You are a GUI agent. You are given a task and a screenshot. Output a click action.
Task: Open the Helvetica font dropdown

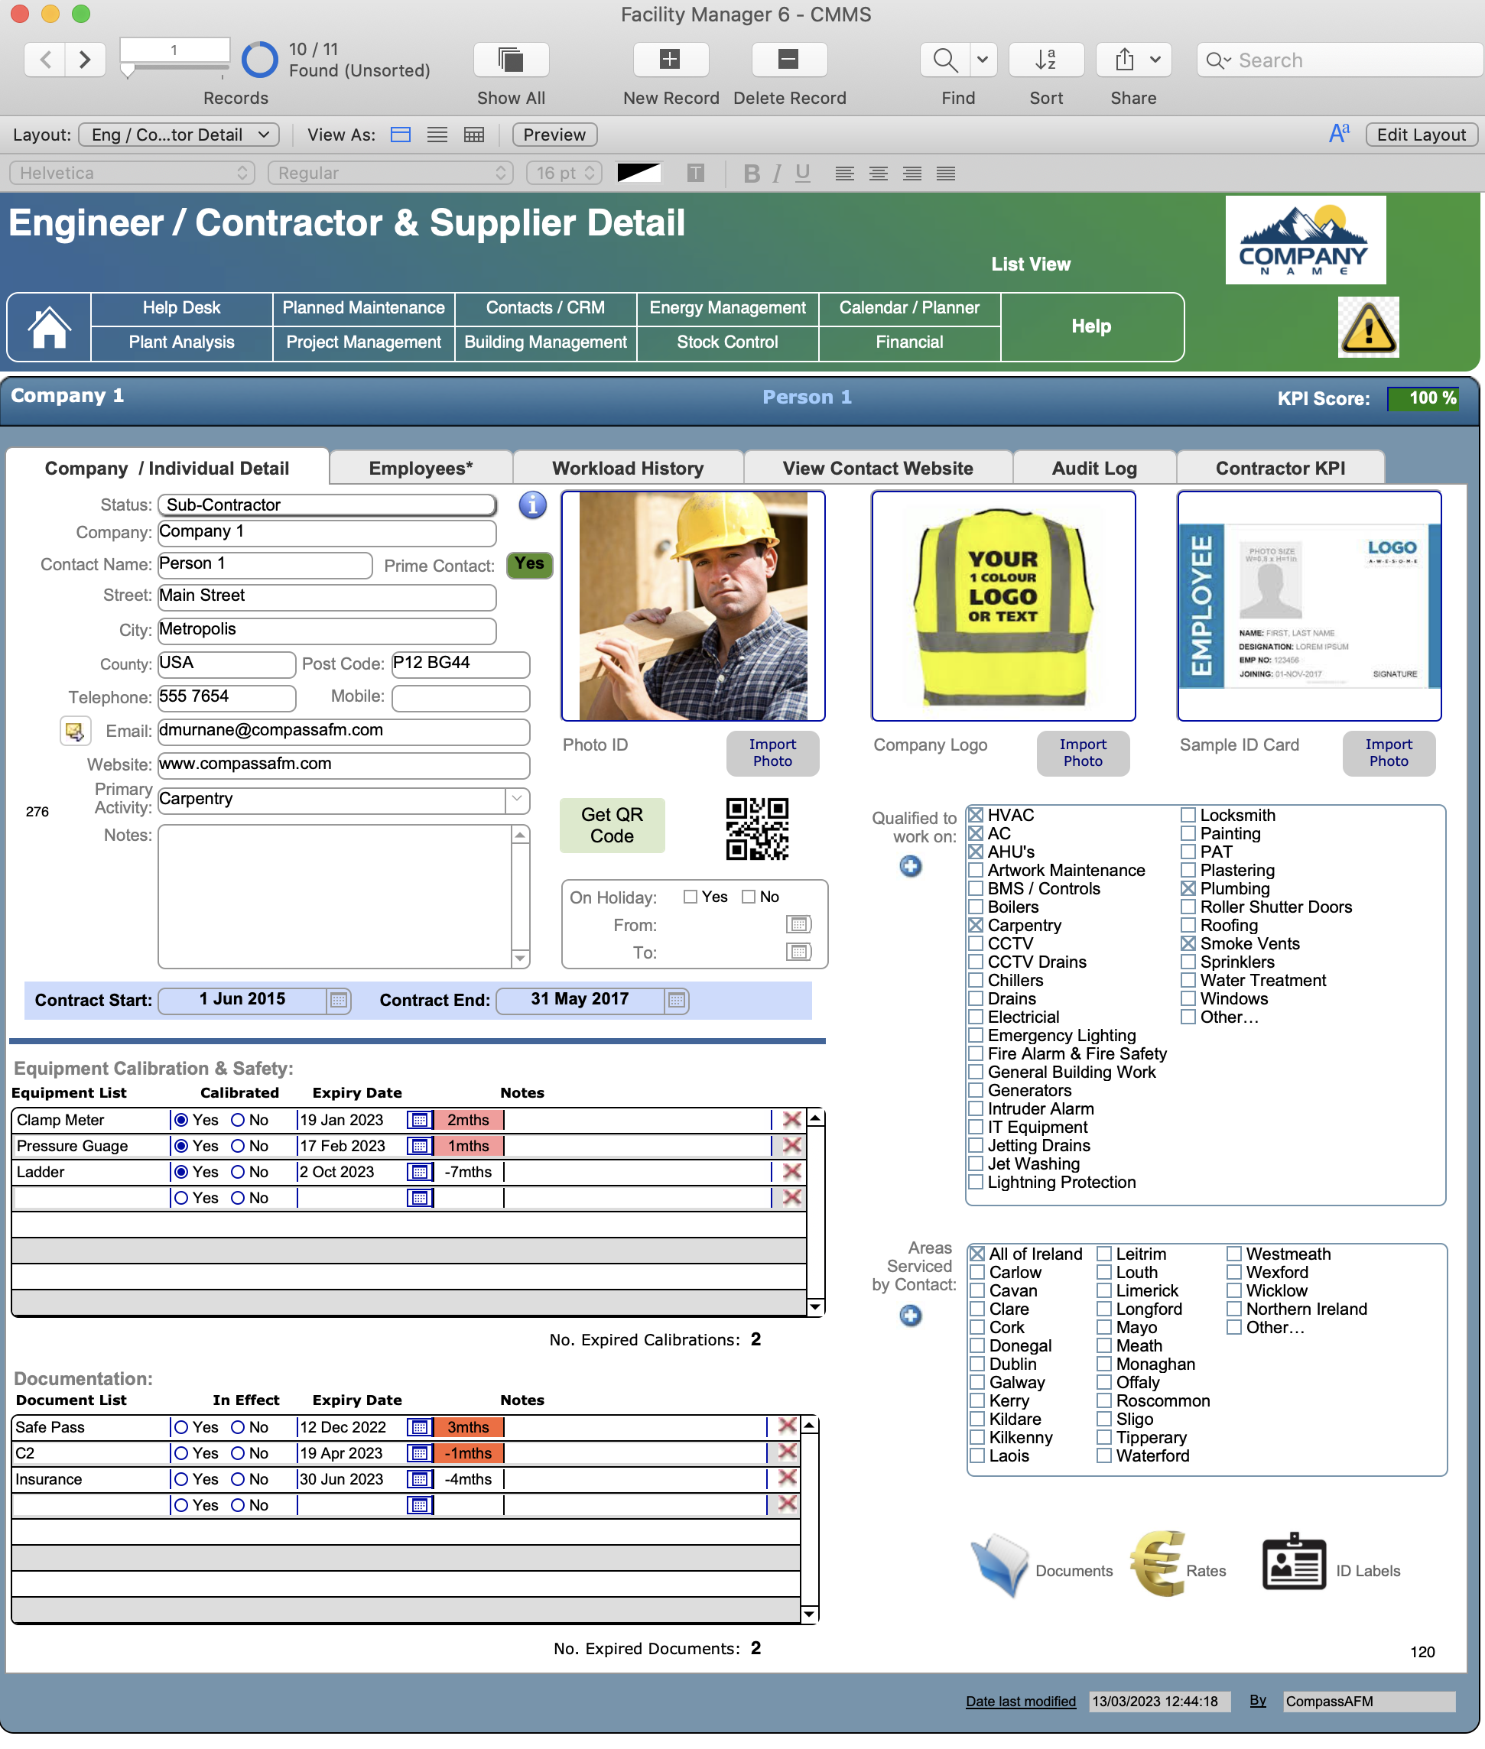(x=132, y=173)
